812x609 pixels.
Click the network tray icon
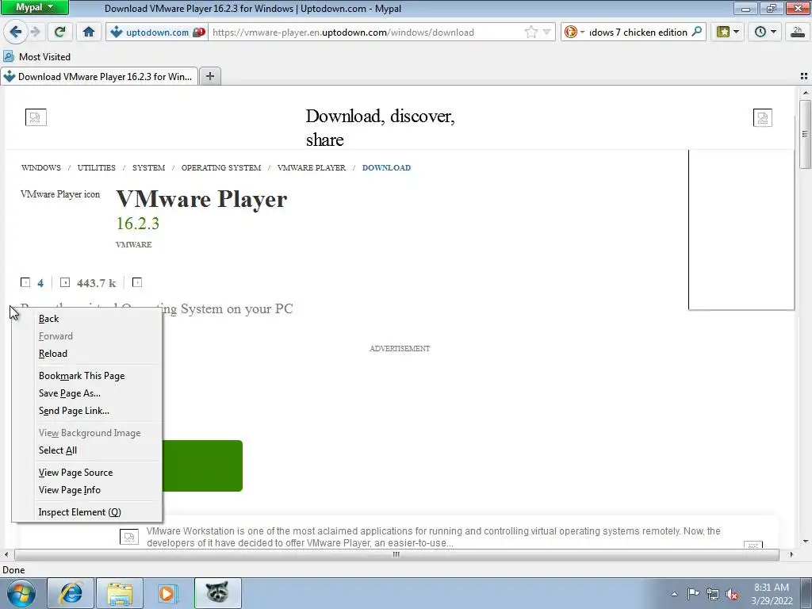coord(713,595)
